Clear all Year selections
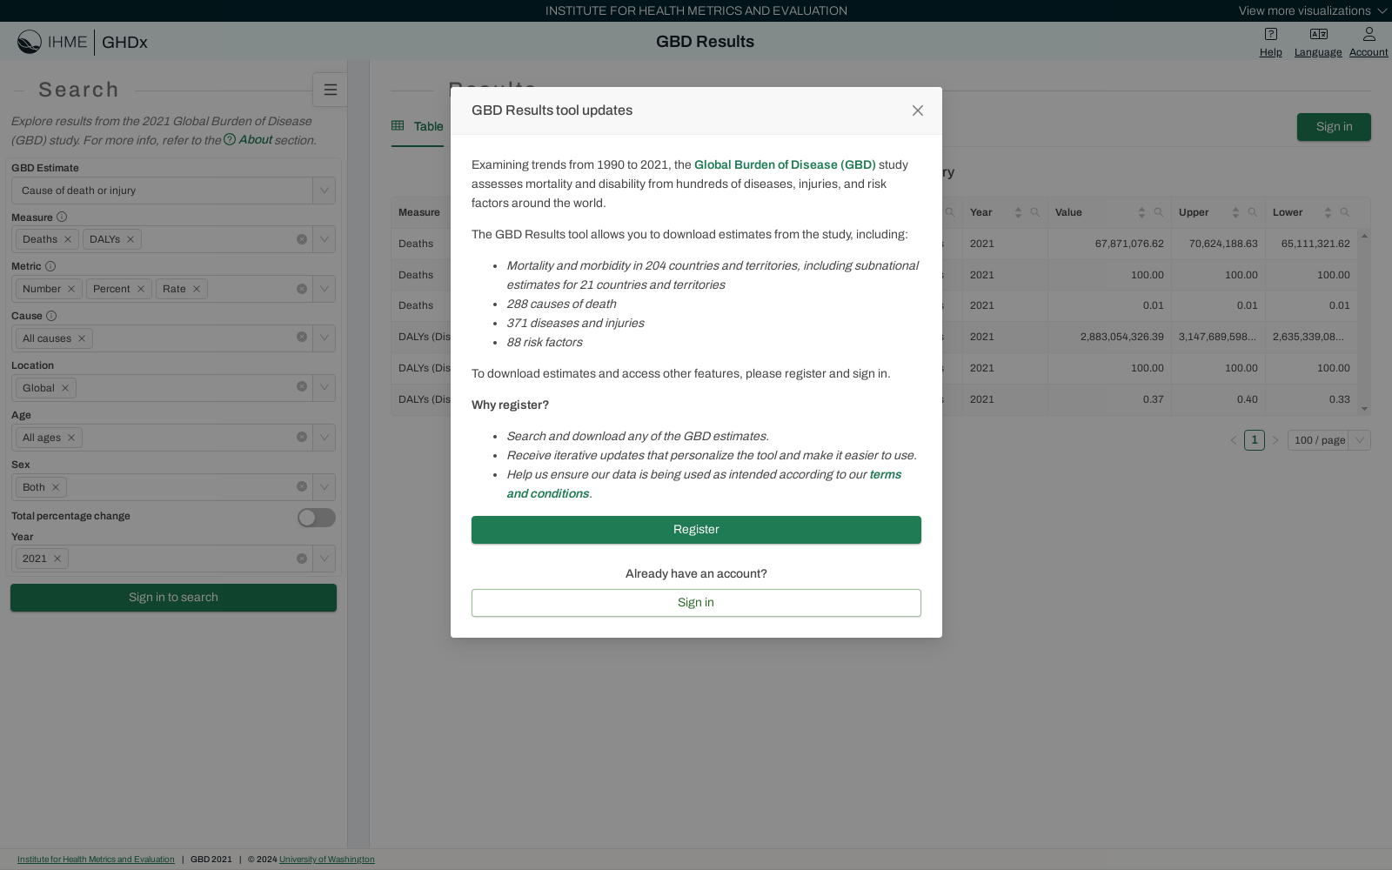The width and height of the screenshot is (1392, 870). [302, 559]
